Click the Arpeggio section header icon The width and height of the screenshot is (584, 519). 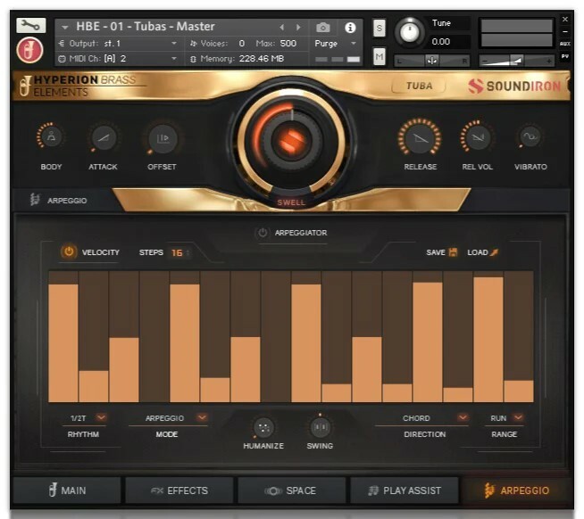[35, 200]
